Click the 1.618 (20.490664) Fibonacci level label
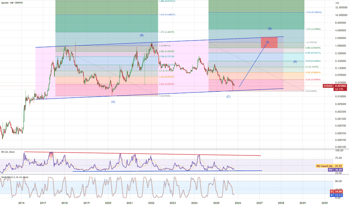349x206 pixels. [313, 12]
